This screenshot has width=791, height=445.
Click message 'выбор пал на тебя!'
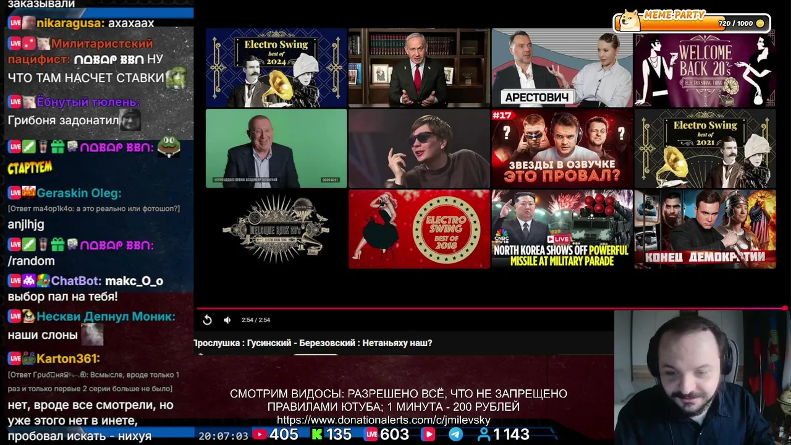tap(62, 297)
